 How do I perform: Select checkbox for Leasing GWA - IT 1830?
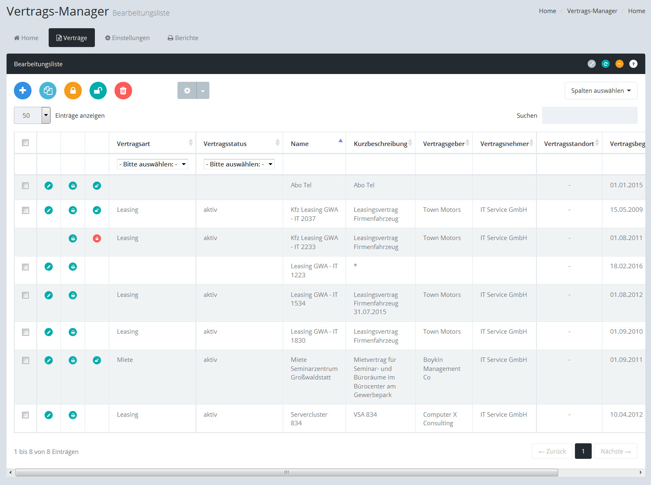pos(25,332)
